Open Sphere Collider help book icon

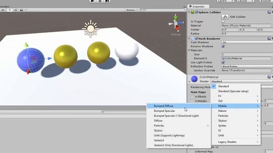click(x=269, y=12)
